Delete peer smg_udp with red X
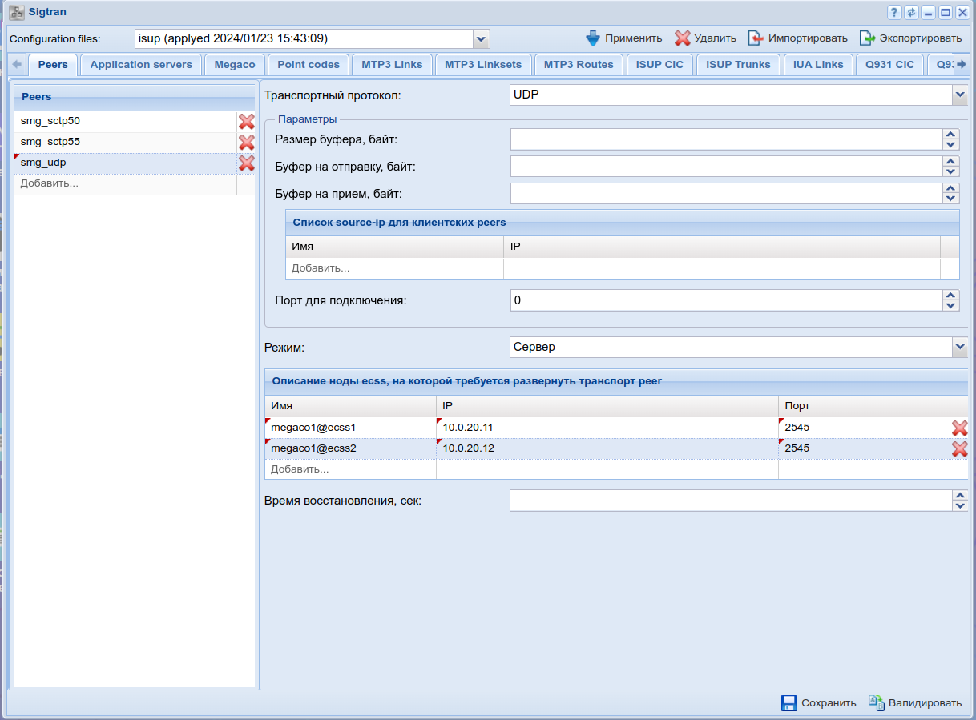This screenshot has height=720, width=976. (247, 163)
